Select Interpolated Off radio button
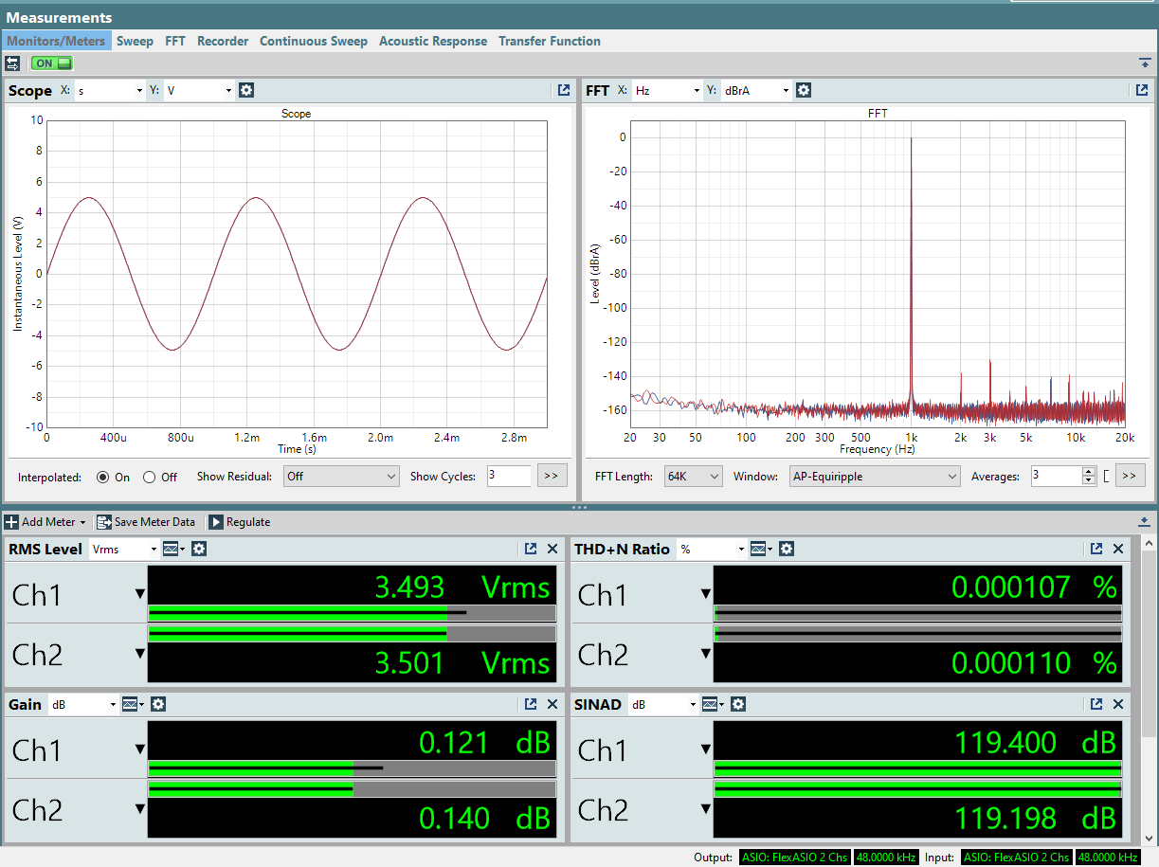The image size is (1159, 867). [x=149, y=477]
